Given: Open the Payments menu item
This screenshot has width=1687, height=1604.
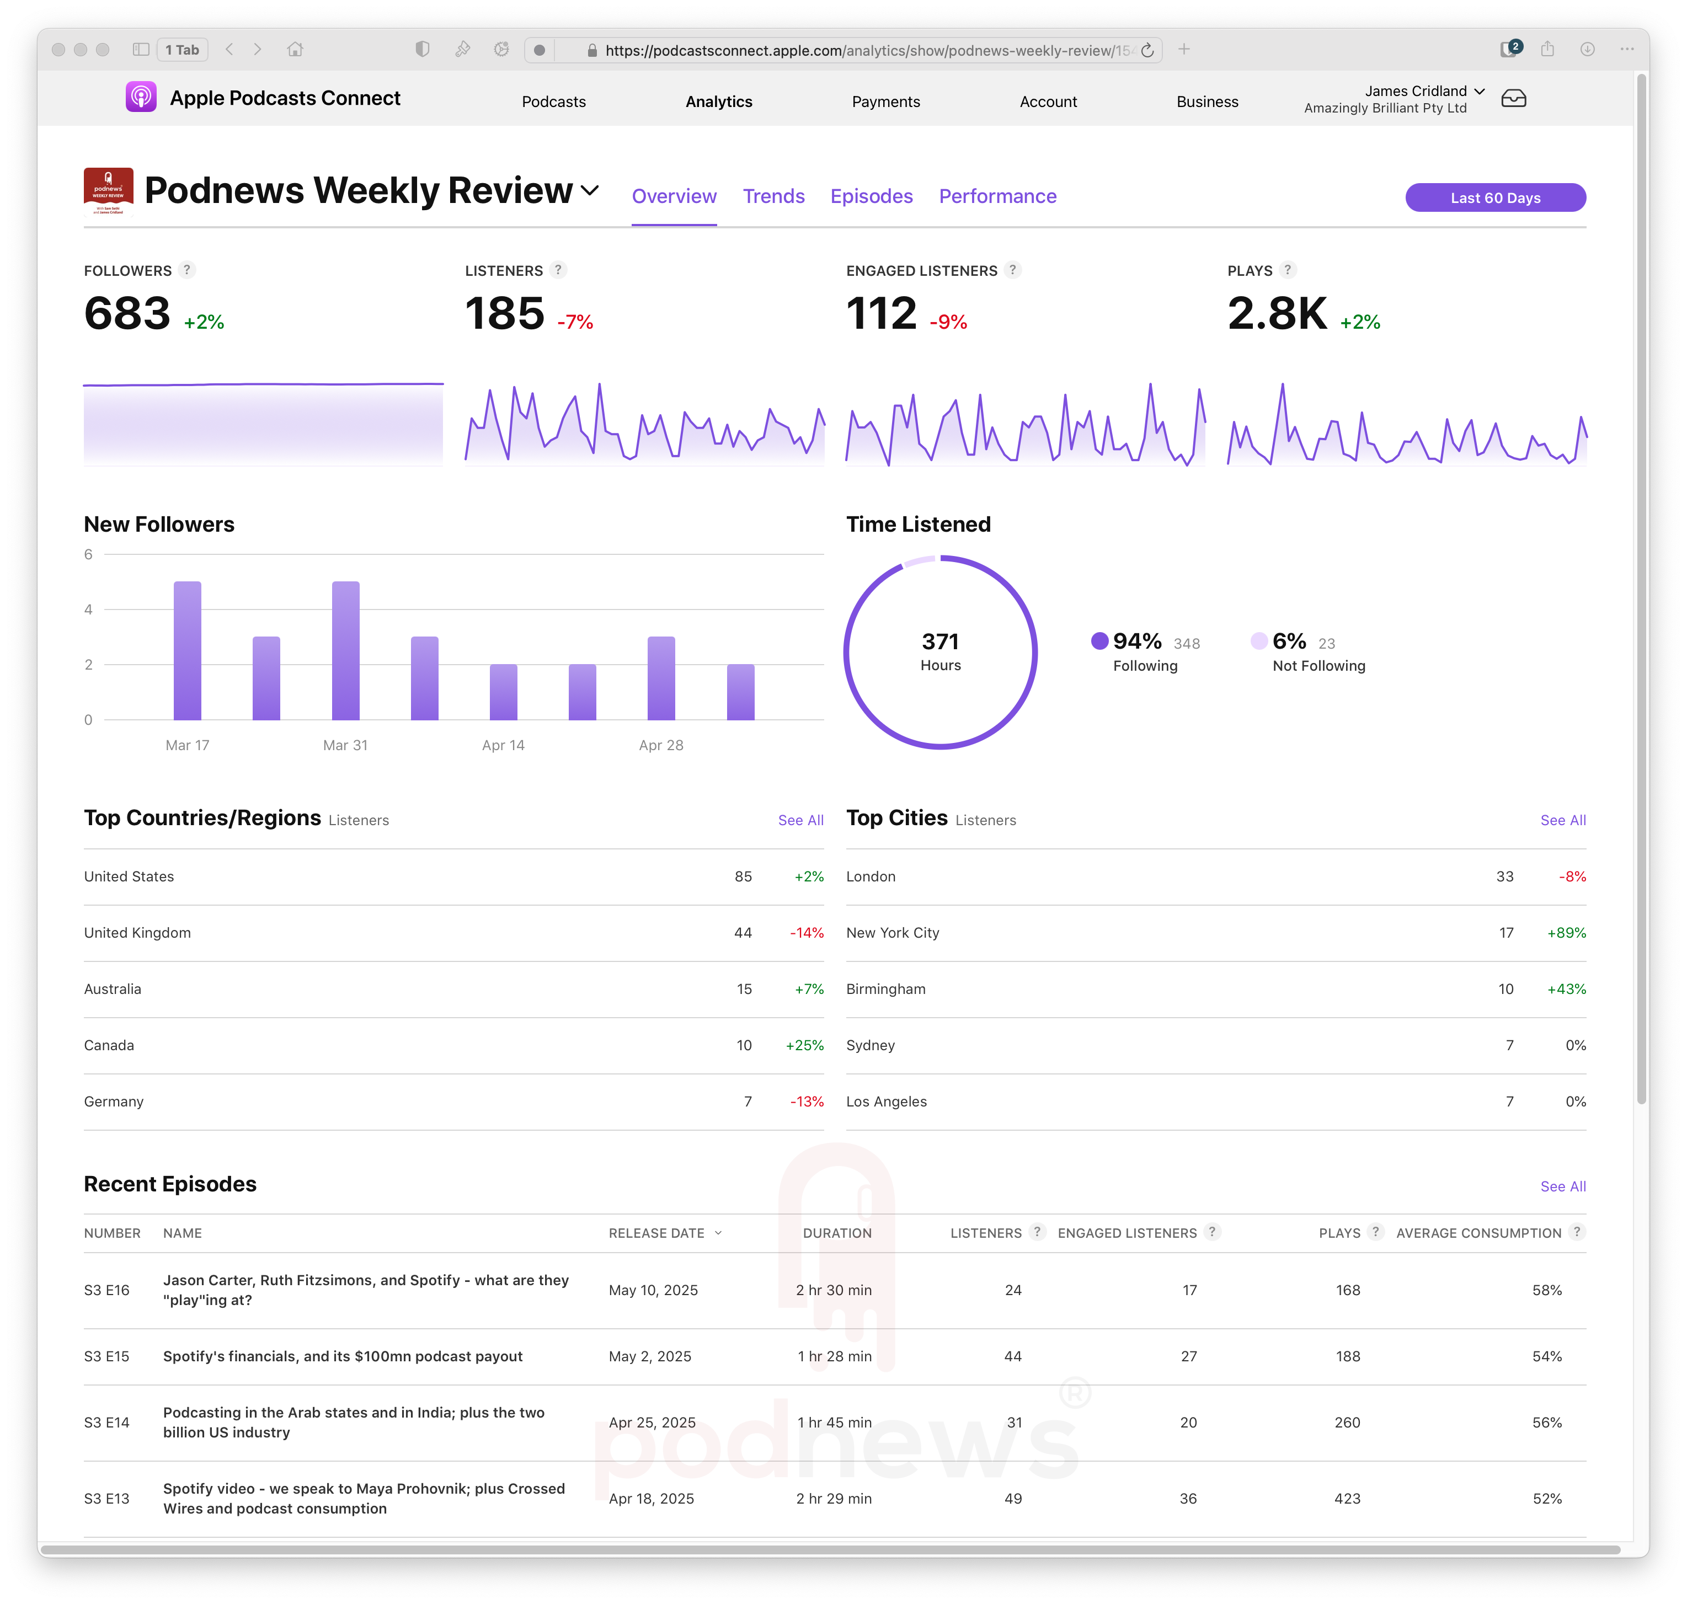Looking at the screenshot, I should coord(885,101).
